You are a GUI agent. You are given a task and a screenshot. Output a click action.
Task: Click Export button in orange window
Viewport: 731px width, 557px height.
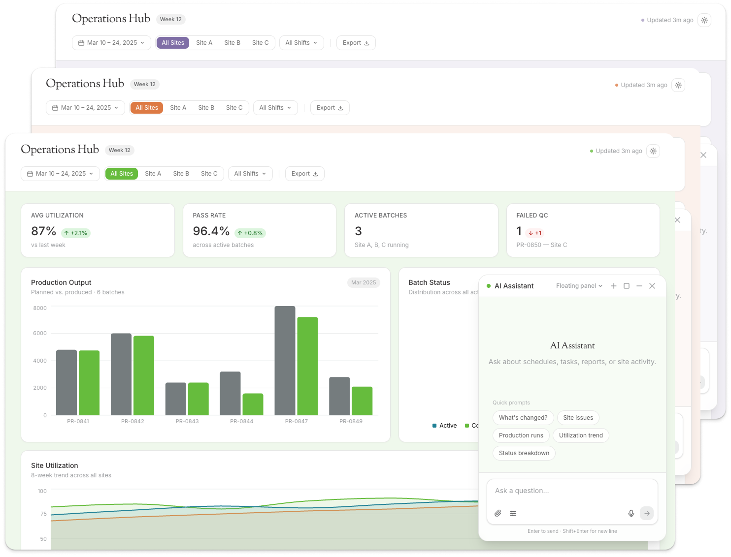pos(330,108)
